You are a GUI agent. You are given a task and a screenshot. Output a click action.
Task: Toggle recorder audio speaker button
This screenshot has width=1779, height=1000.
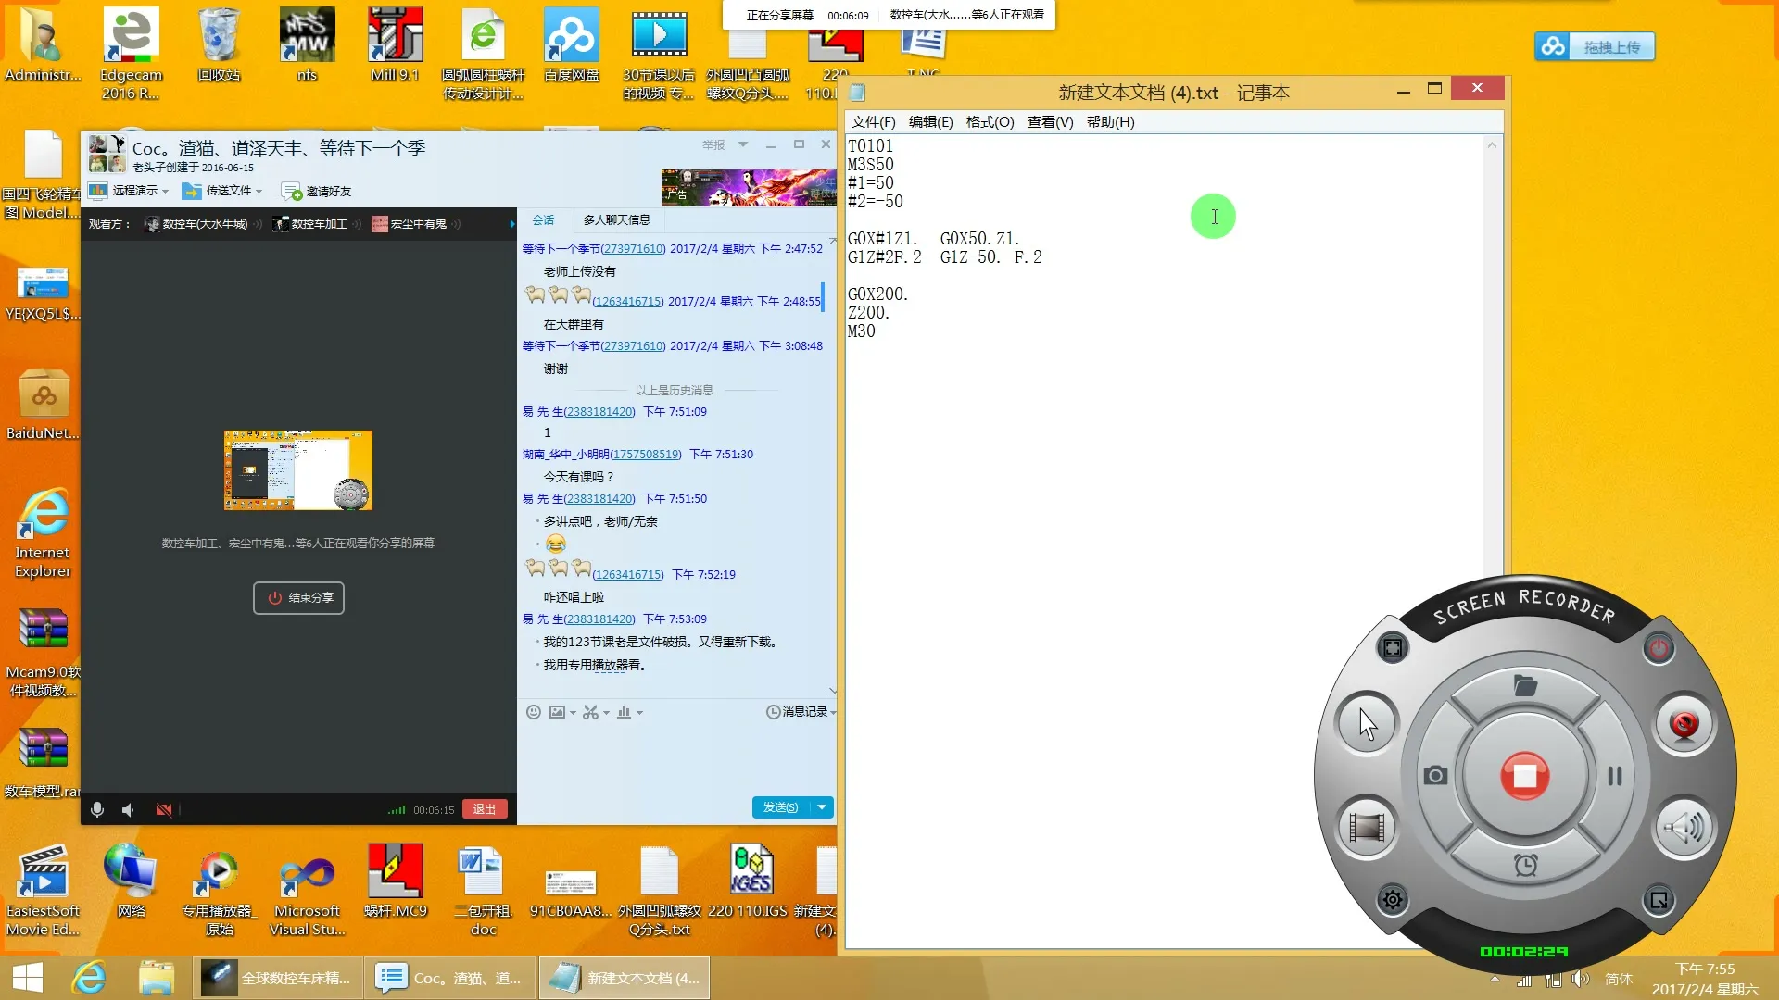(1684, 827)
